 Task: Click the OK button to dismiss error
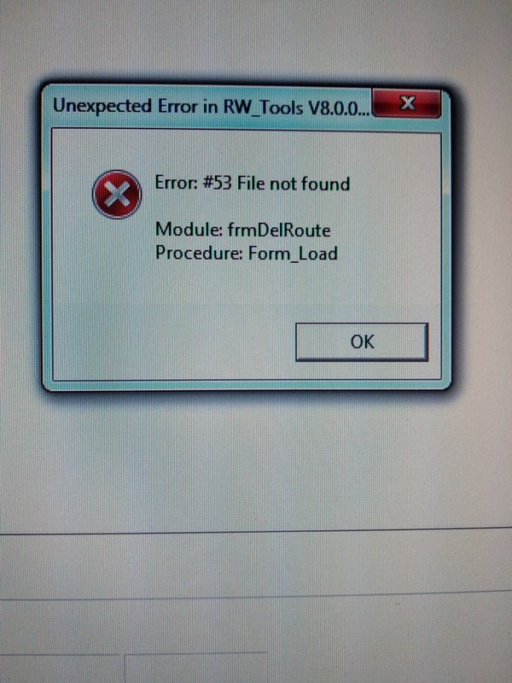click(362, 342)
